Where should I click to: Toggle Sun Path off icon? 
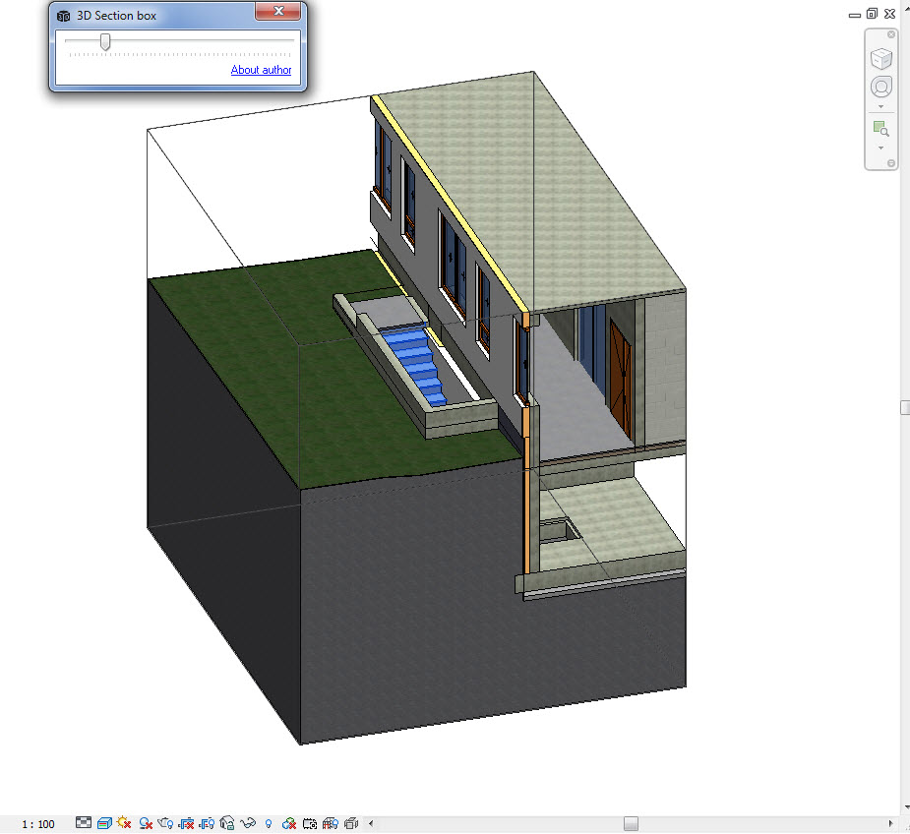click(124, 822)
